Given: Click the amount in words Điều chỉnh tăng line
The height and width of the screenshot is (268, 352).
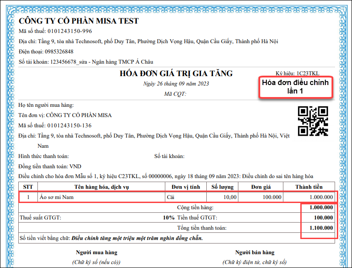Looking at the screenshot, I should [137, 238].
